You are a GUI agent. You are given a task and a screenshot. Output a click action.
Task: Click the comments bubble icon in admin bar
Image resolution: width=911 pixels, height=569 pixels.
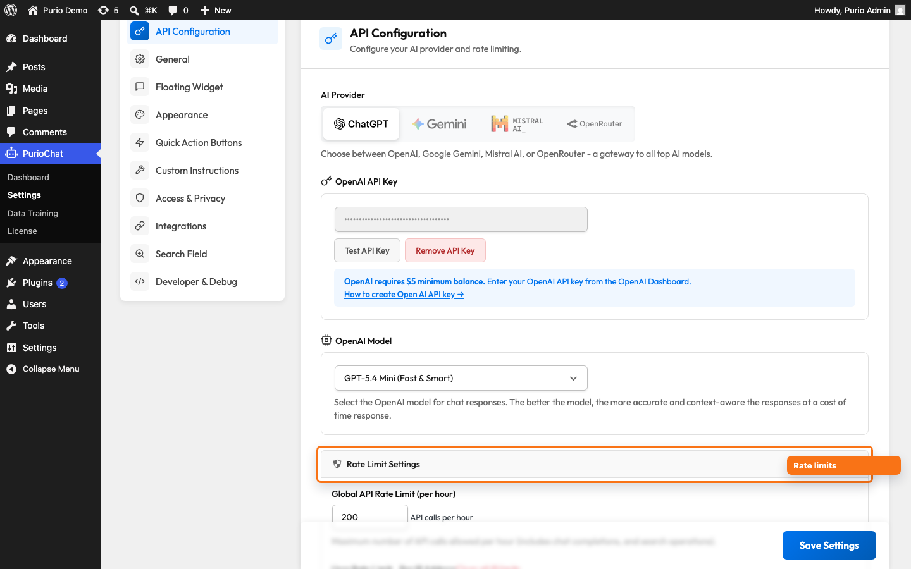(173, 10)
